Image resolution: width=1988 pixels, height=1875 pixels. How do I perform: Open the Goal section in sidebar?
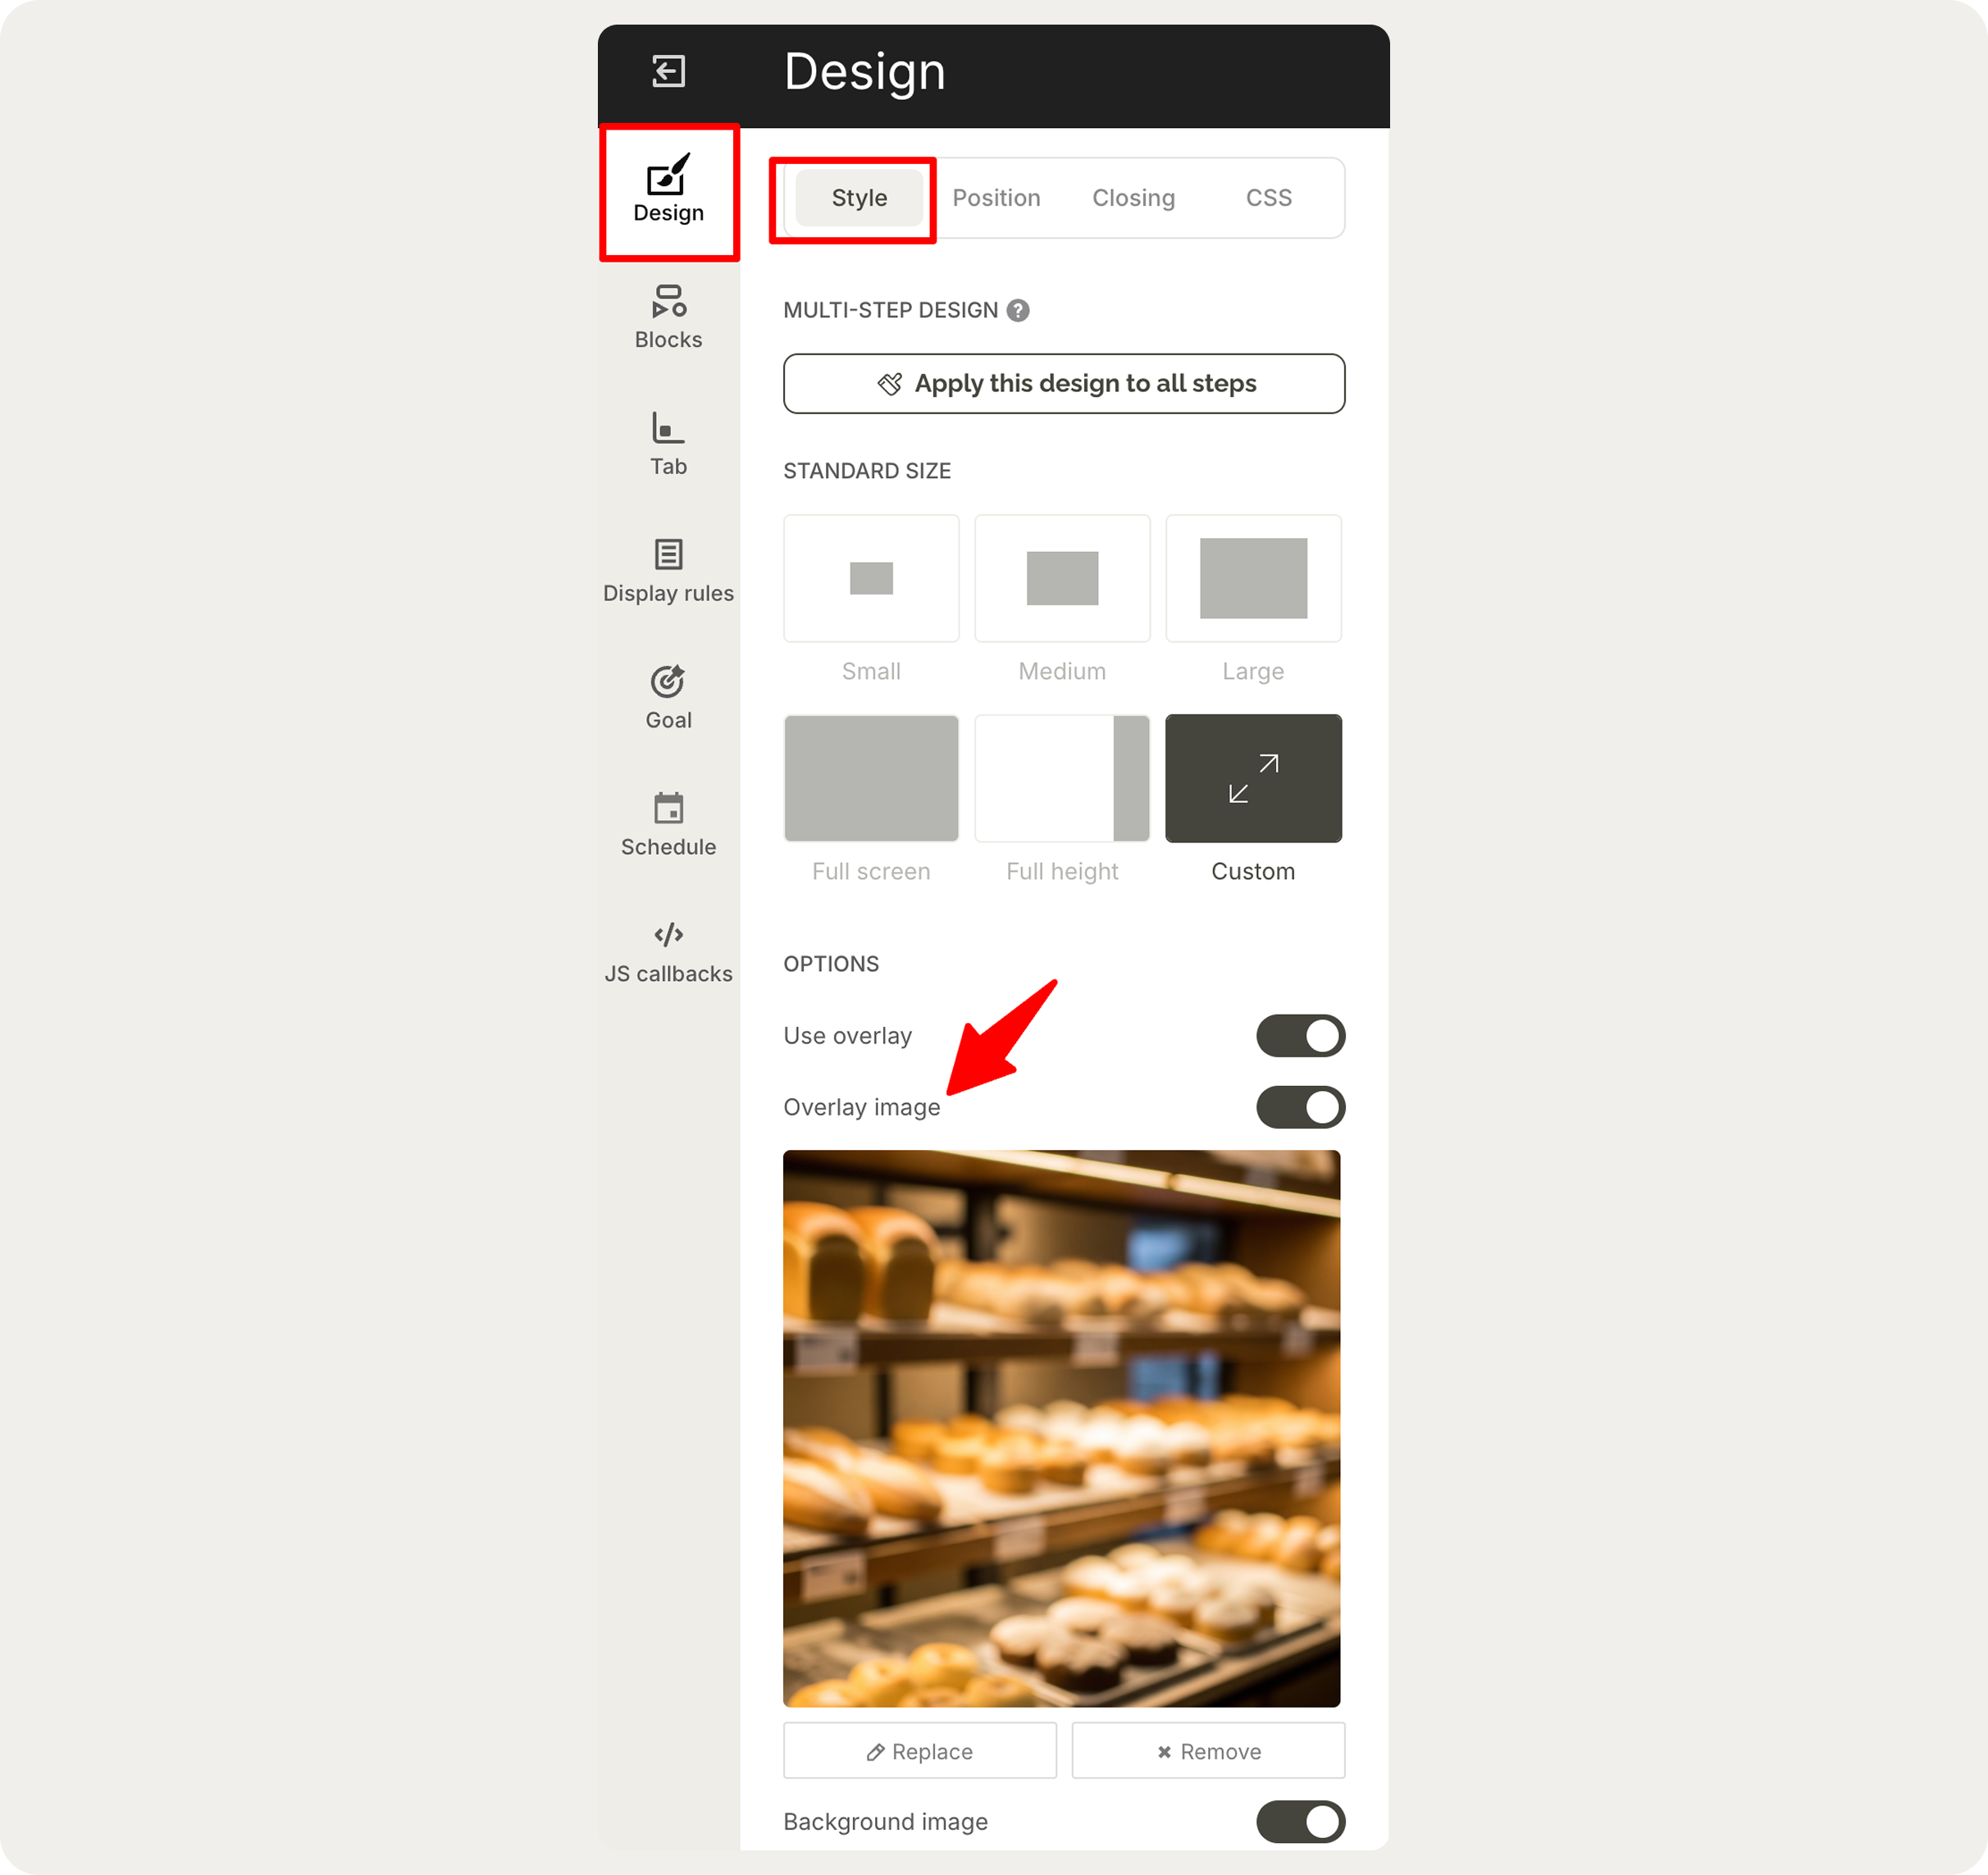pos(668,698)
